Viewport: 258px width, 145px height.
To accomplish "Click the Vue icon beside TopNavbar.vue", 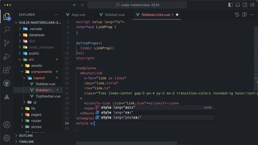I will [x=32, y=96].
